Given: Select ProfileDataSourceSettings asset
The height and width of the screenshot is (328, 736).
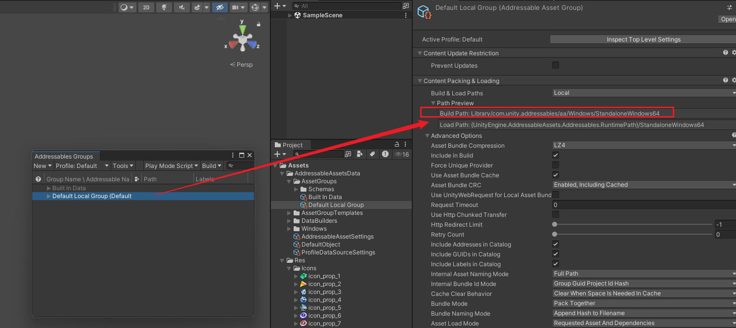Looking at the screenshot, I should (334, 252).
